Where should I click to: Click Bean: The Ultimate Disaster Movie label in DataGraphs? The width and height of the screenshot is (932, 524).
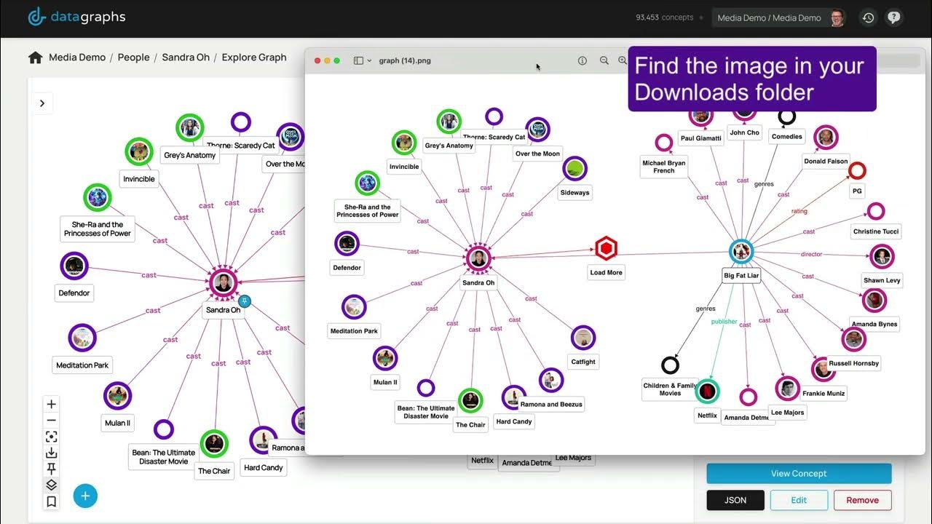164,457
